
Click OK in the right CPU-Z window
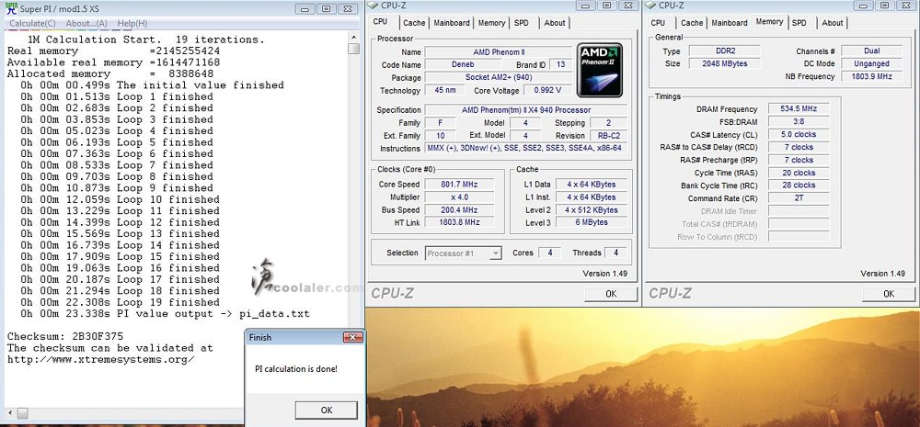pos(889,294)
